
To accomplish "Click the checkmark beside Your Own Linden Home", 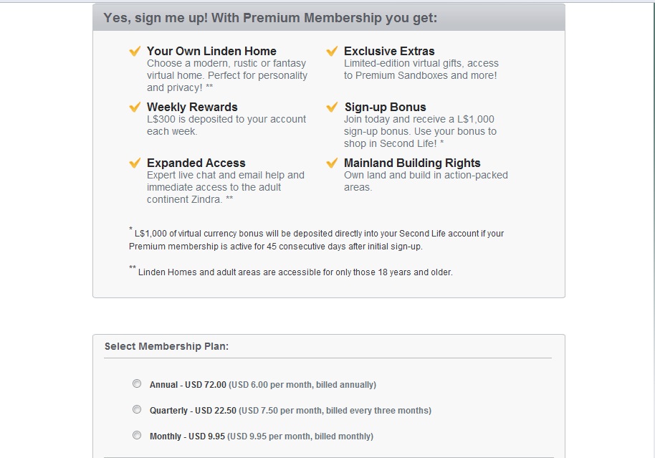I will [x=134, y=52].
